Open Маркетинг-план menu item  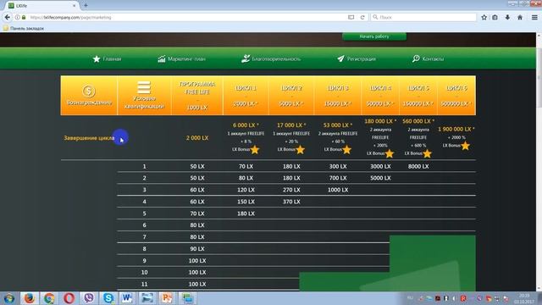click(x=181, y=59)
